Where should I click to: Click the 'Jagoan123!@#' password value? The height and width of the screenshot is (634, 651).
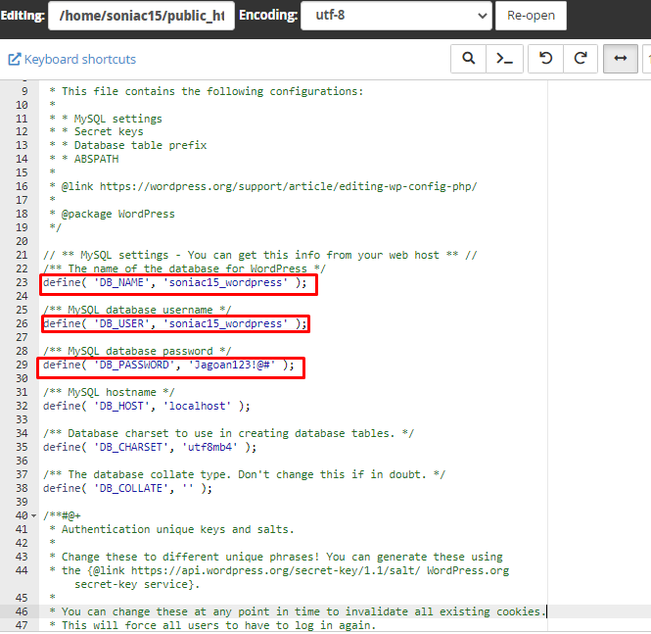(232, 365)
